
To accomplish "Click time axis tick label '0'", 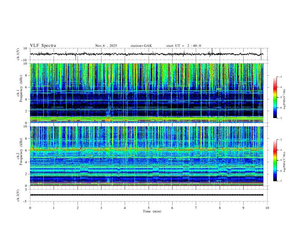I will 30,208.
